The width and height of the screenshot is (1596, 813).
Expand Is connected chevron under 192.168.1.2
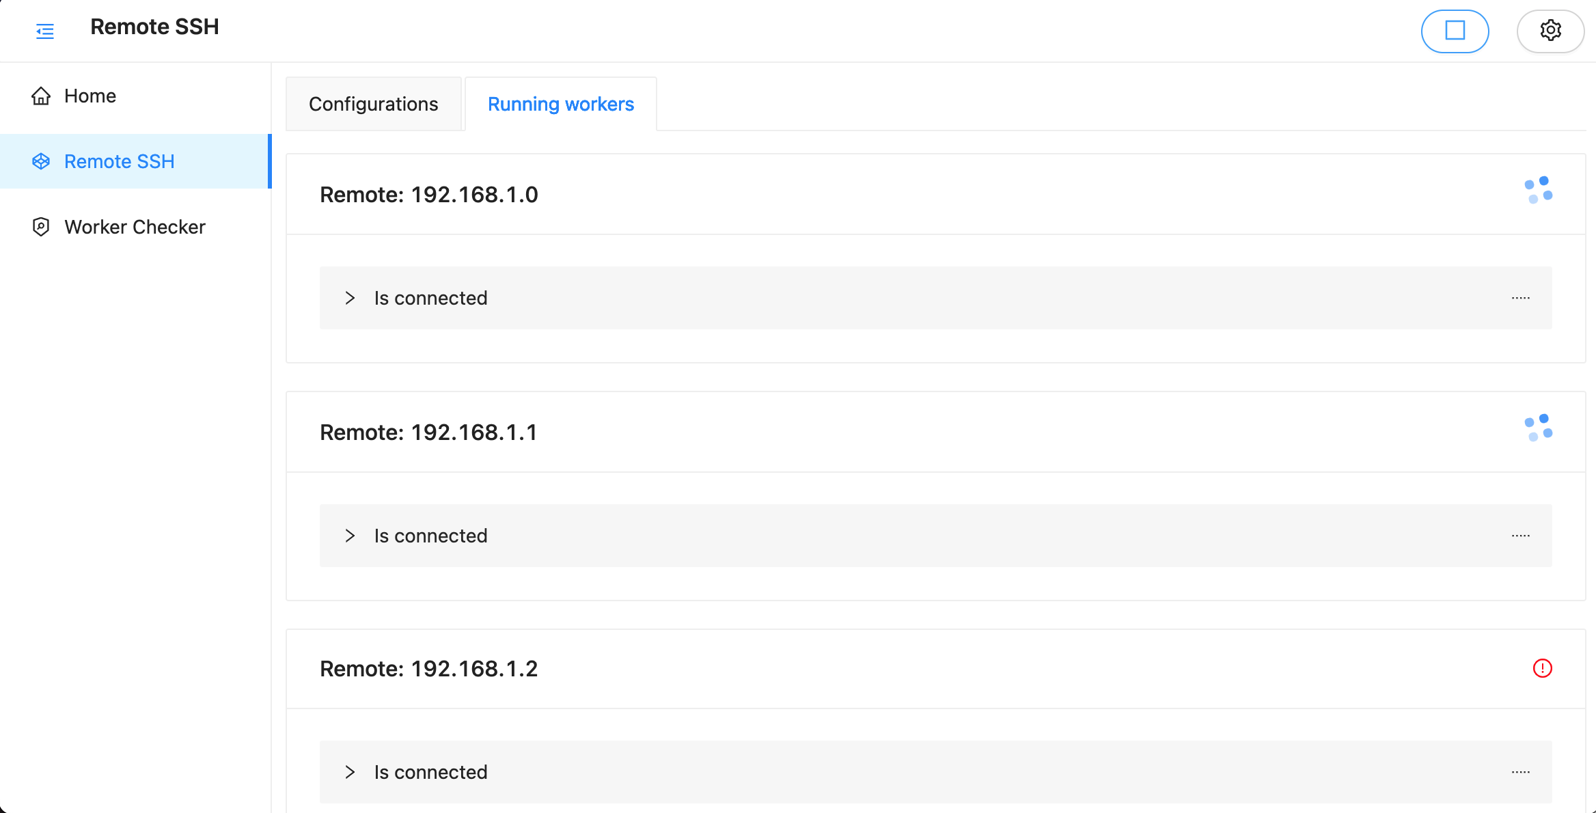click(350, 772)
